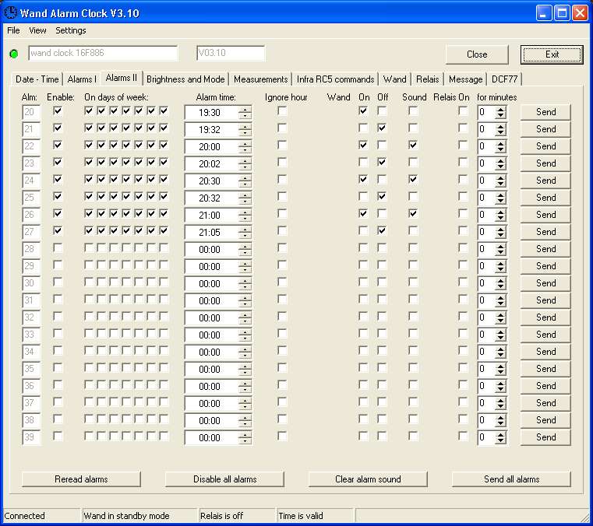Decrease alarm time for alarm 27
Viewport: 593px width, 526px height.
coord(245,236)
